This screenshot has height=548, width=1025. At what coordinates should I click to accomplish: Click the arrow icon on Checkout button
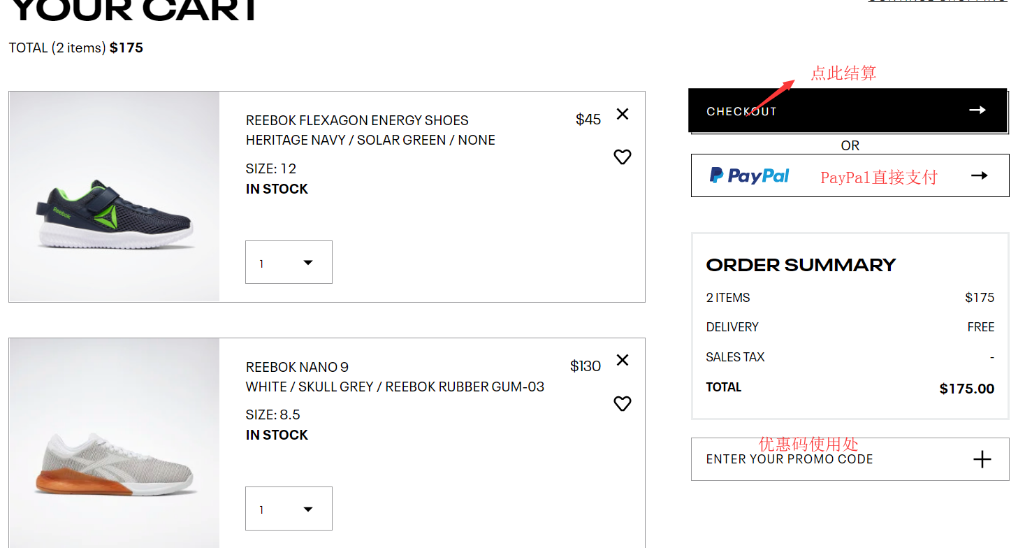click(x=977, y=110)
